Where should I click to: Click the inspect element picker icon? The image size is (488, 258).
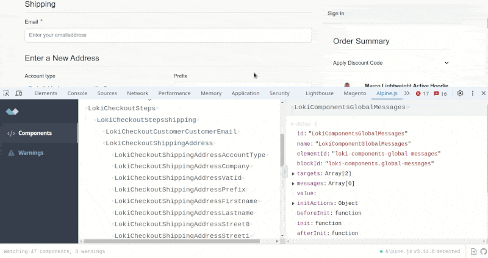6,93
